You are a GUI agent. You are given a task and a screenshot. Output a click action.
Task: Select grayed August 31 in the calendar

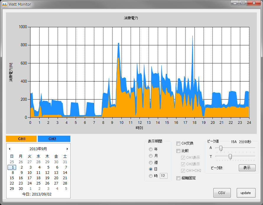(65, 162)
